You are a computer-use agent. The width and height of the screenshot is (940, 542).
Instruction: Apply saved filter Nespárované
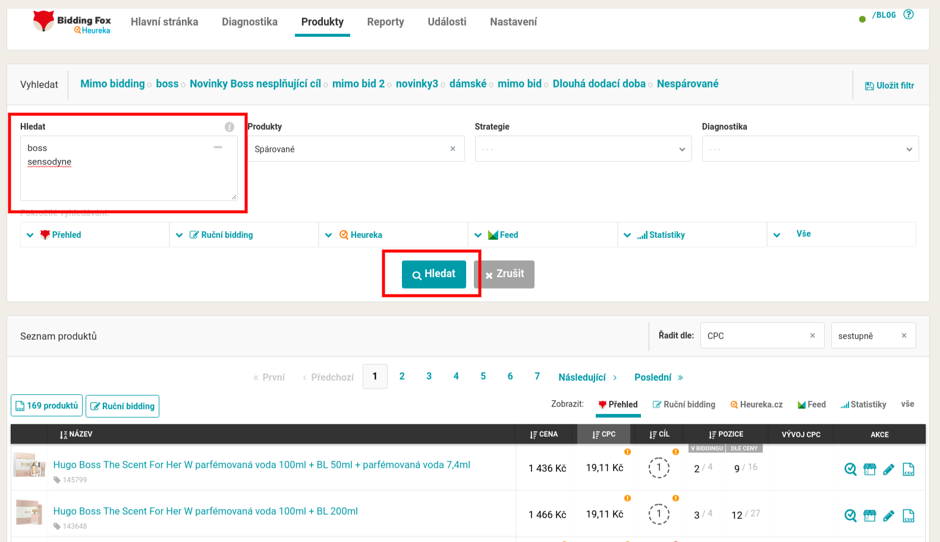[687, 84]
